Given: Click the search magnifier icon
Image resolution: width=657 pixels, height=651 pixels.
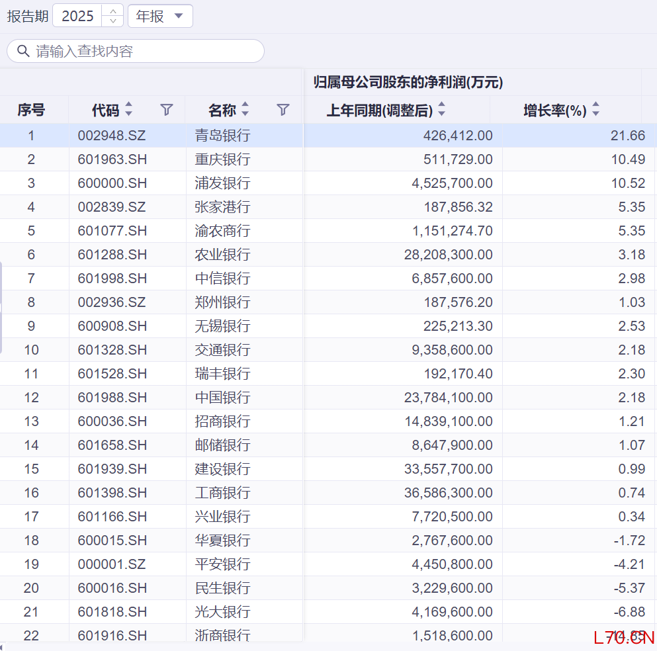Looking at the screenshot, I should click(x=23, y=51).
